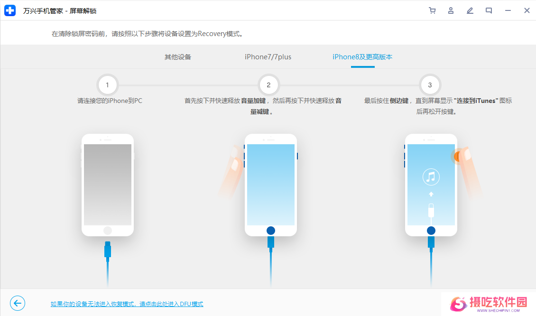Open the shopping cart in title bar
This screenshot has width=536, height=316.
pos(432,10)
